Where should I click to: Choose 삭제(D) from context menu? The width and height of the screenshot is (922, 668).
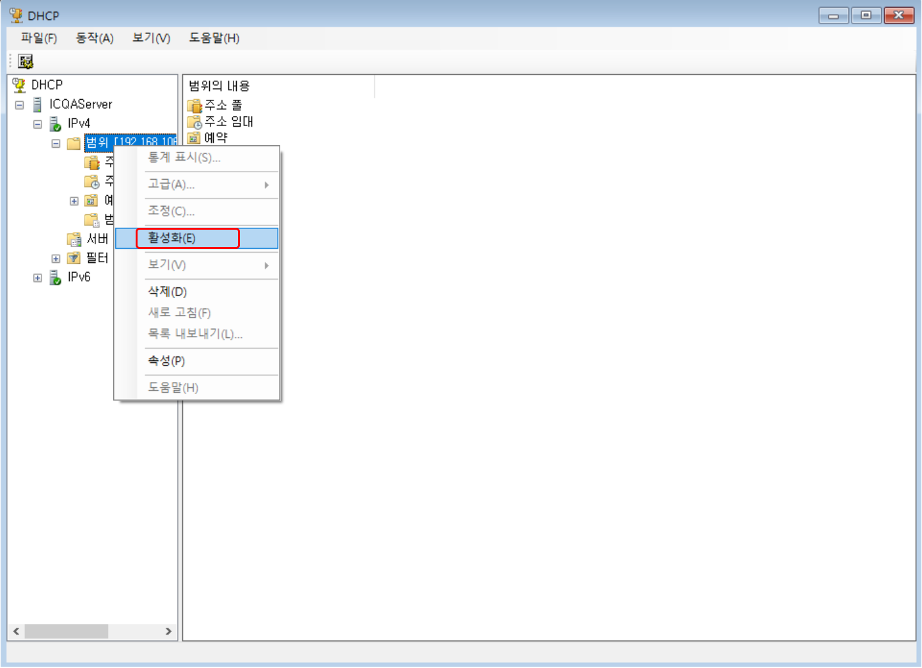tap(196, 292)
